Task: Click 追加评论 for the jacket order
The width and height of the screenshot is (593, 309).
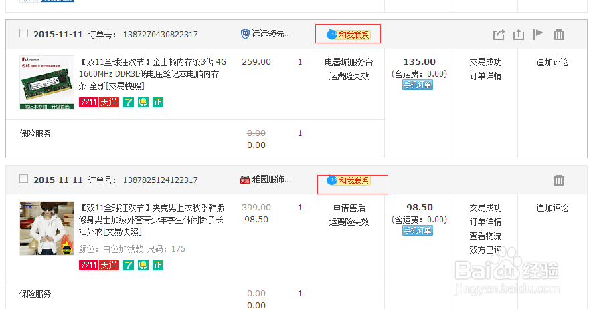Action: [x=552, y=208]
